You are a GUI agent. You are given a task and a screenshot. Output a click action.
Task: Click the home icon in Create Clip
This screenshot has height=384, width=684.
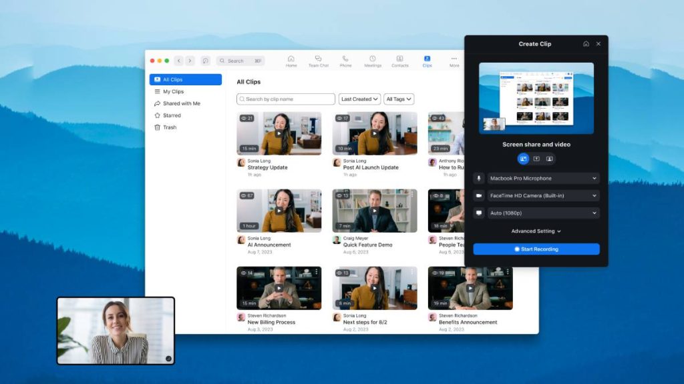586,44
